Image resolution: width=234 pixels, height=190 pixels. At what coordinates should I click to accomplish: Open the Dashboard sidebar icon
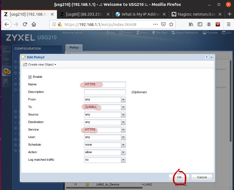(7, 49)
